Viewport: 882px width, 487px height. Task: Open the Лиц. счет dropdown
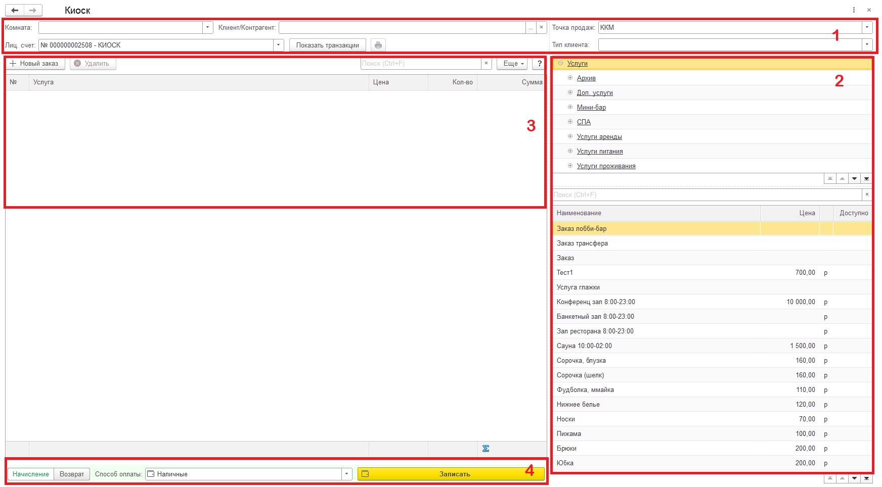[x=278, y=45]
